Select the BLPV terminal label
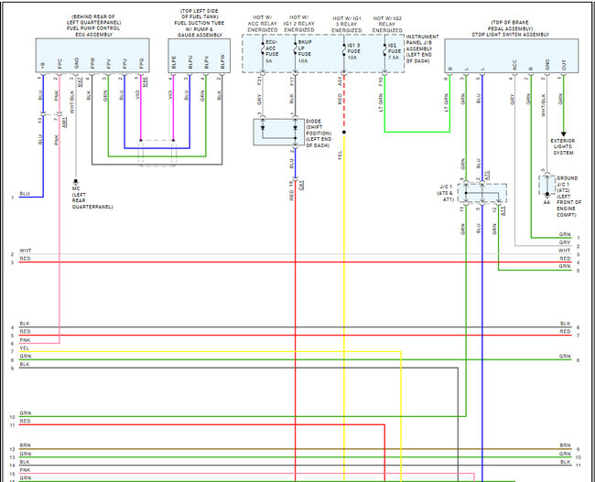 (206, 63)
